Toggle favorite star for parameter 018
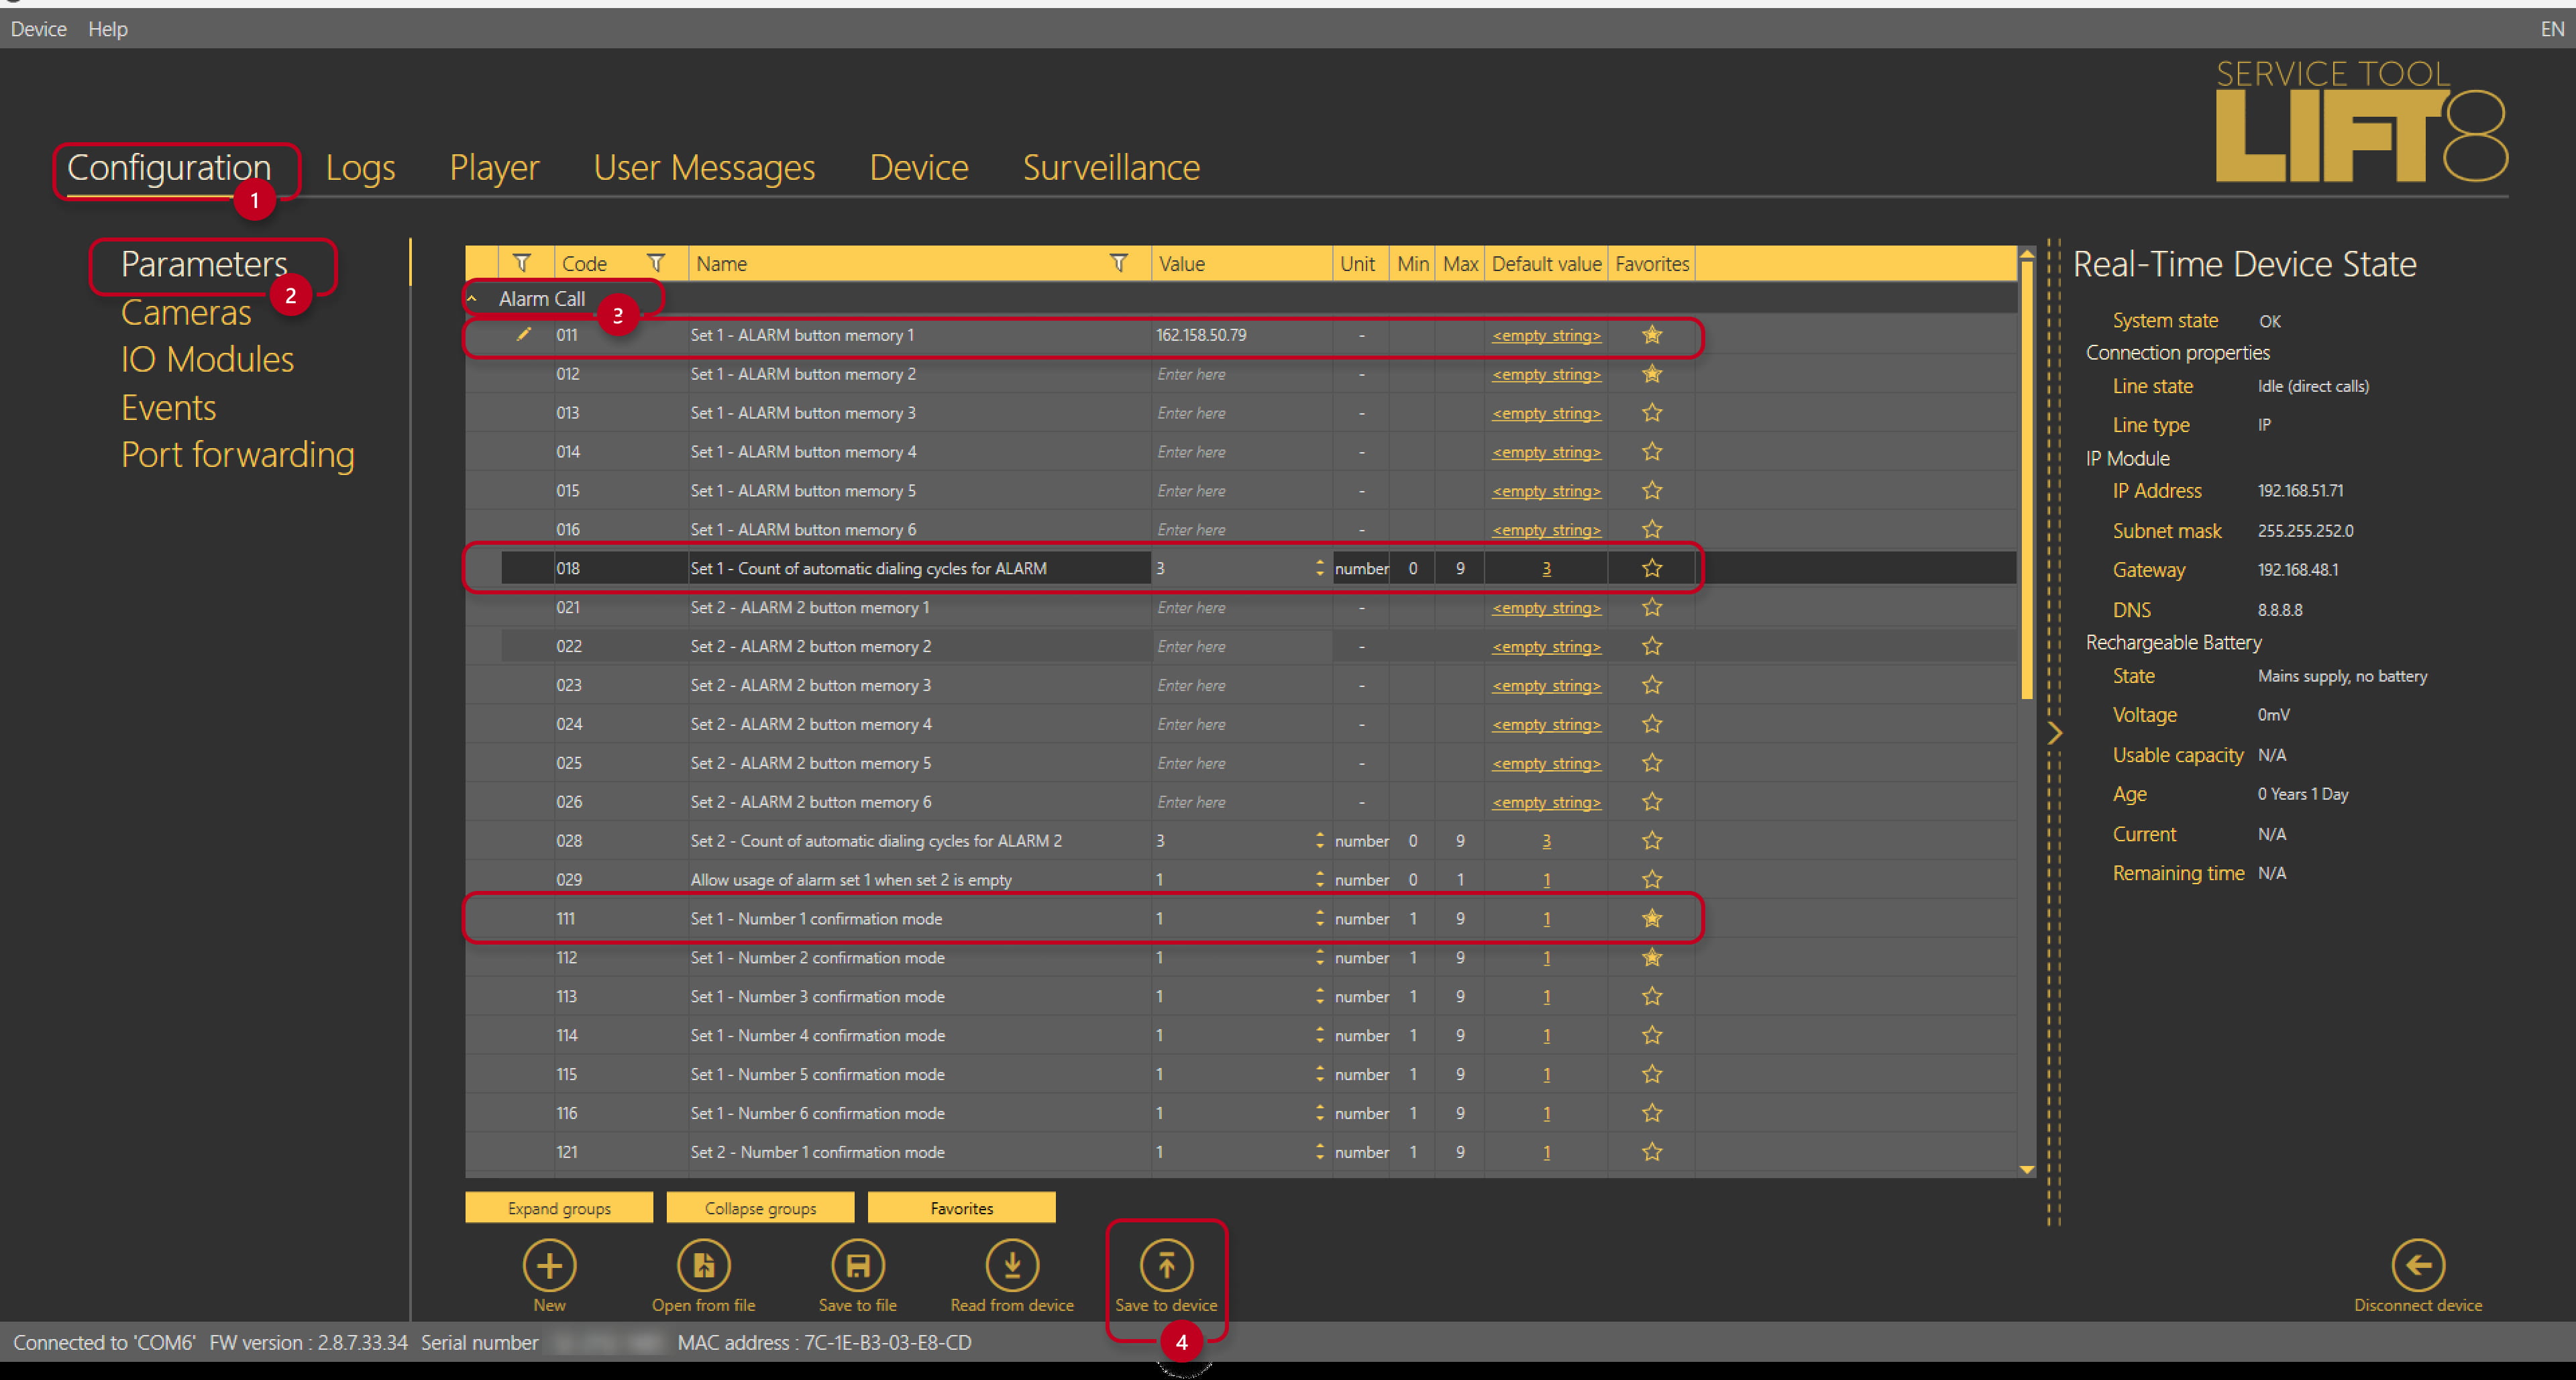Viewport: 2576px width, 1380px height. coord(1652,568)
